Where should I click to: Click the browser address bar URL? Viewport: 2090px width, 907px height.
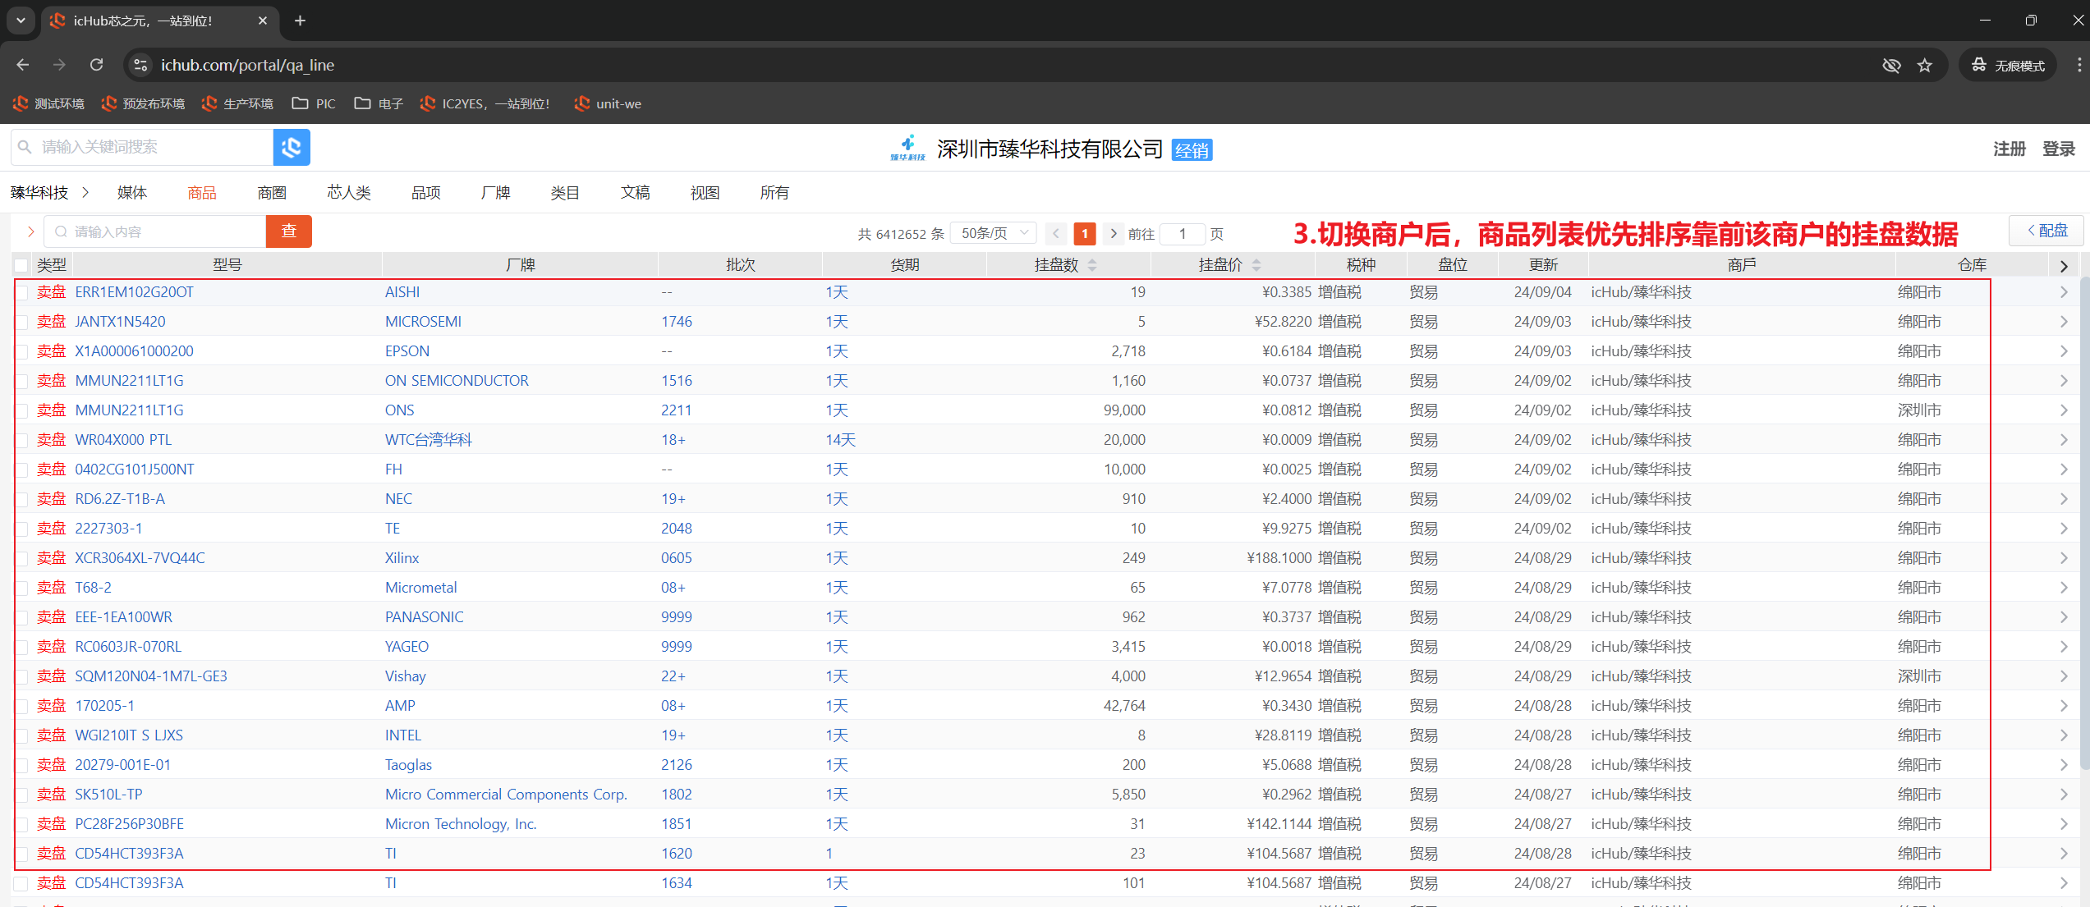(247, 65)
